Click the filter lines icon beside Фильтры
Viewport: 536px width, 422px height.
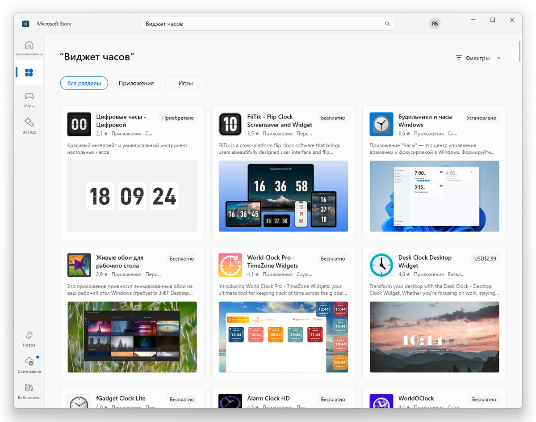(459, 58)
